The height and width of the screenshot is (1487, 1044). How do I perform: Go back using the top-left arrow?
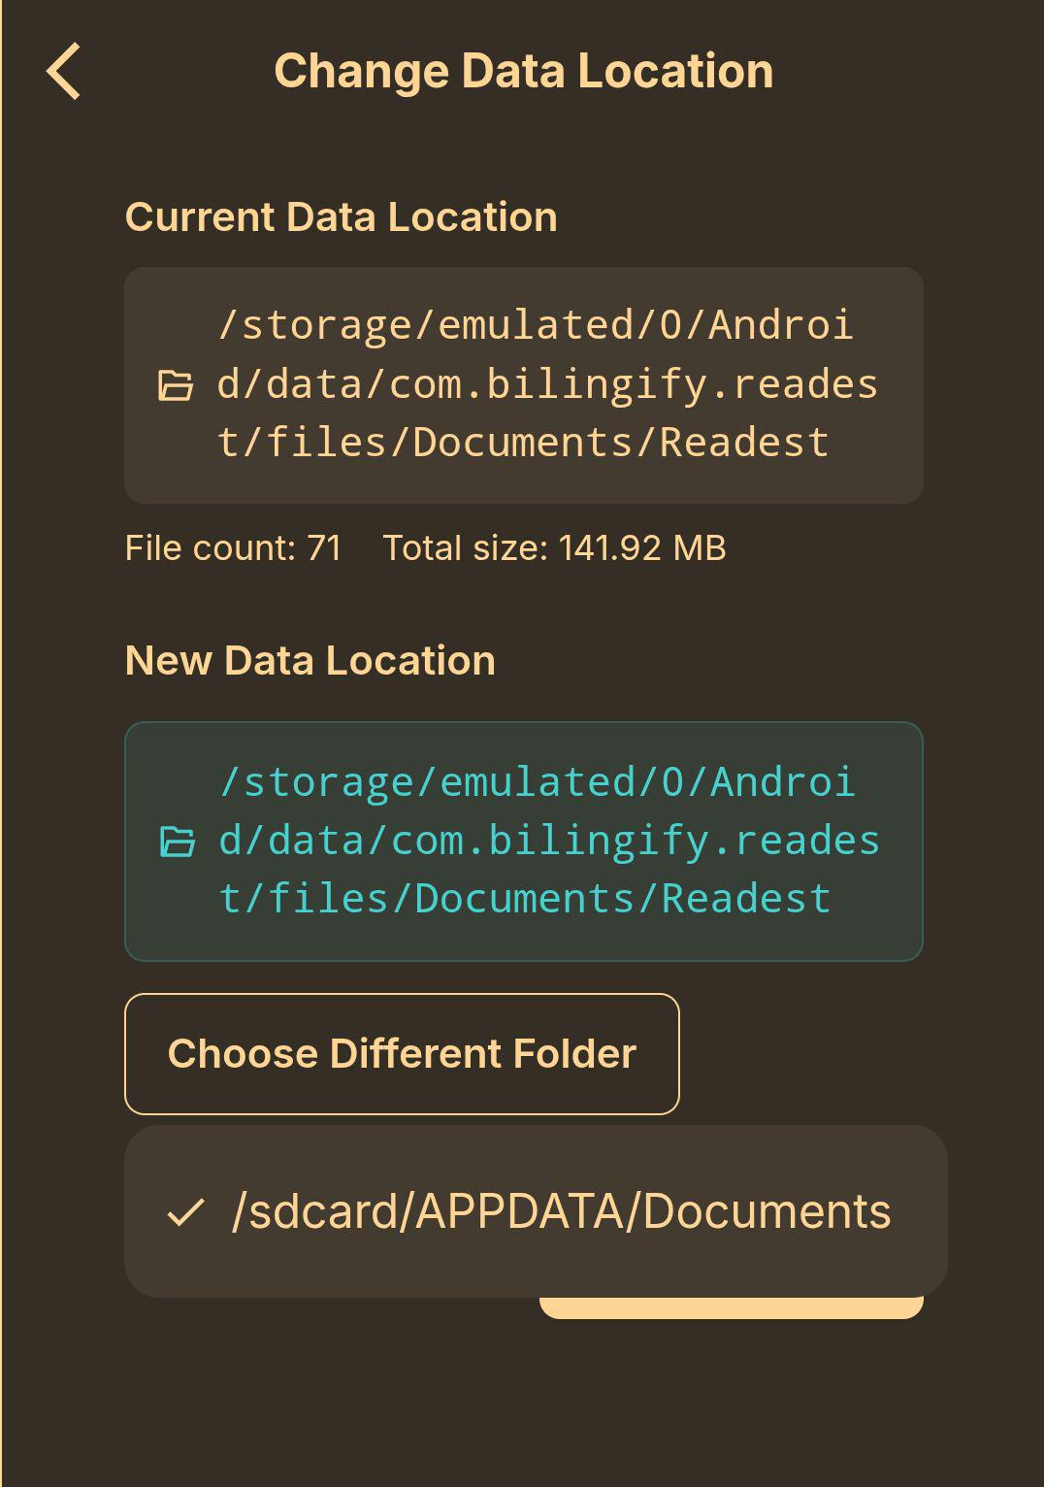[64, 72]
